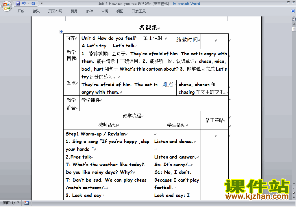Click the text 'Ss: It's sunny/…'
The height and width of the screenshot is (207, 296).
[x=172, y=164]
